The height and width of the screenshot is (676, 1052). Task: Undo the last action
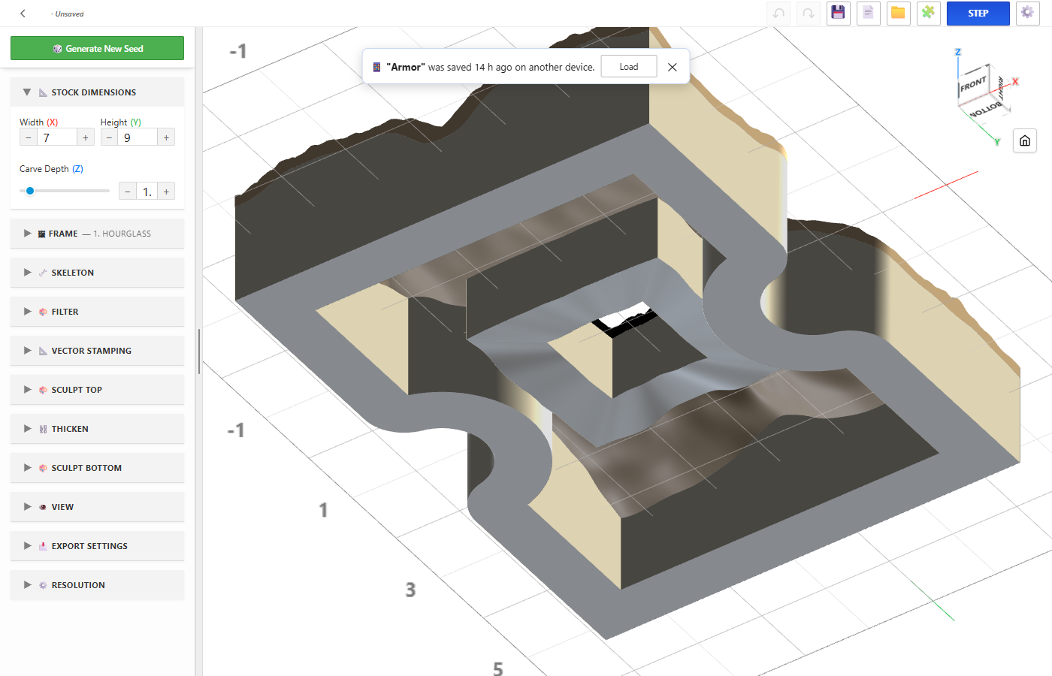pyautogui.click(x=778, y=14)
